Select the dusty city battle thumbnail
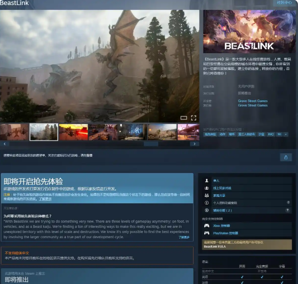This screenshot has height=284, width=298. [x=162, y=132]
